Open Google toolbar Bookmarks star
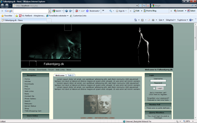Screen dimensions: 197x123 87,11
